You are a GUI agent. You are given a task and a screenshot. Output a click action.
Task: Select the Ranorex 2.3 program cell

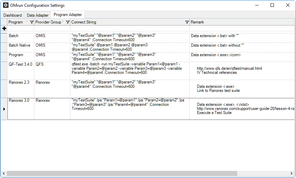pos(21,88)
